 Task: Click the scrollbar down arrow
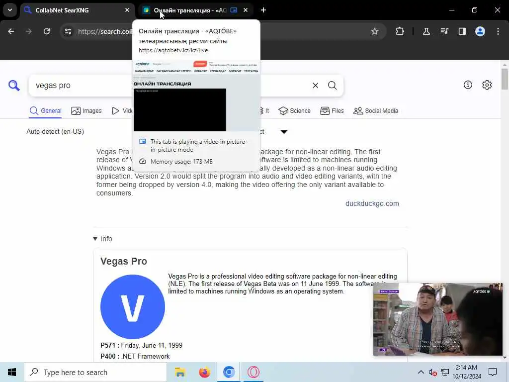coord(505,358)
